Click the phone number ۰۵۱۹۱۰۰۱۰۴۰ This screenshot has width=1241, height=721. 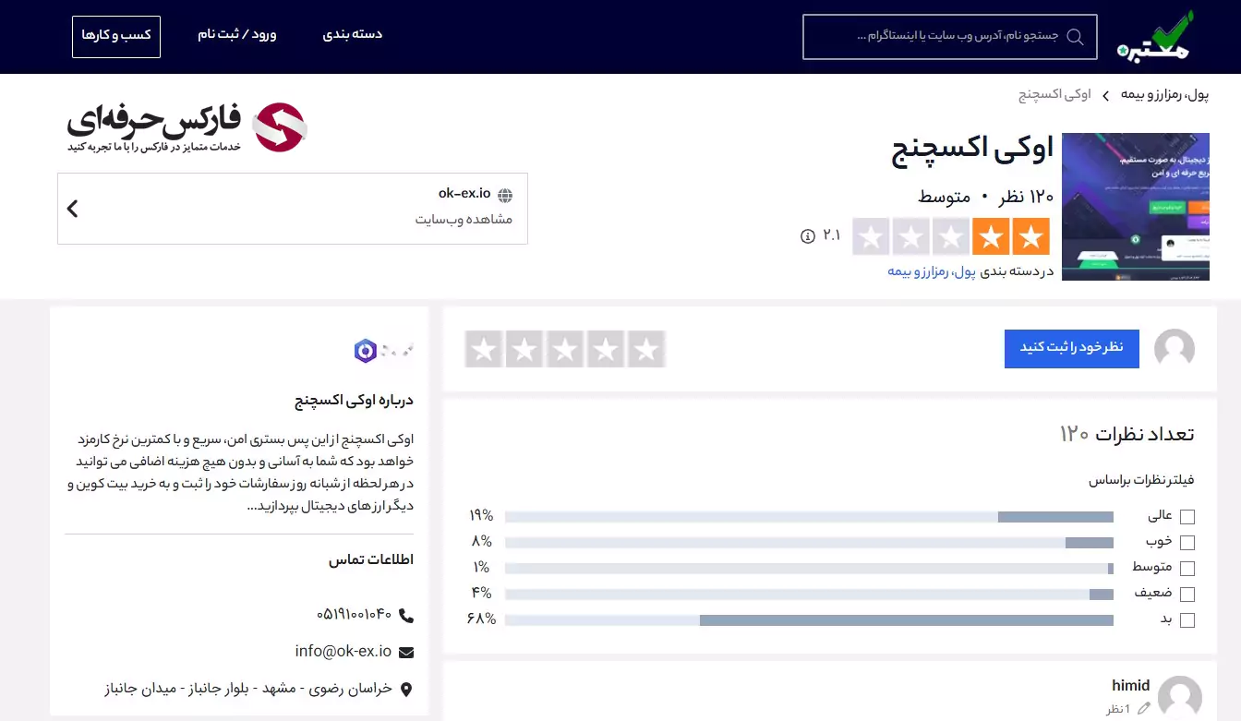click(x=355, y=615)
